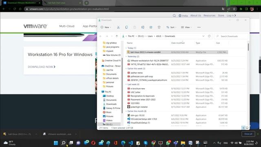Open Skype from the taskbar
This screenshot has width=261, height=147.
(146, 143)
